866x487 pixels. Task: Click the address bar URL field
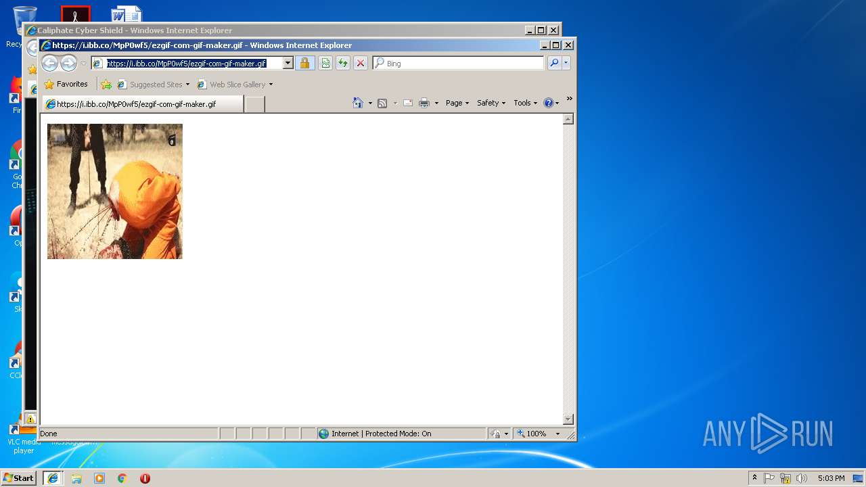pyautogui.click(x=187, y=64)
